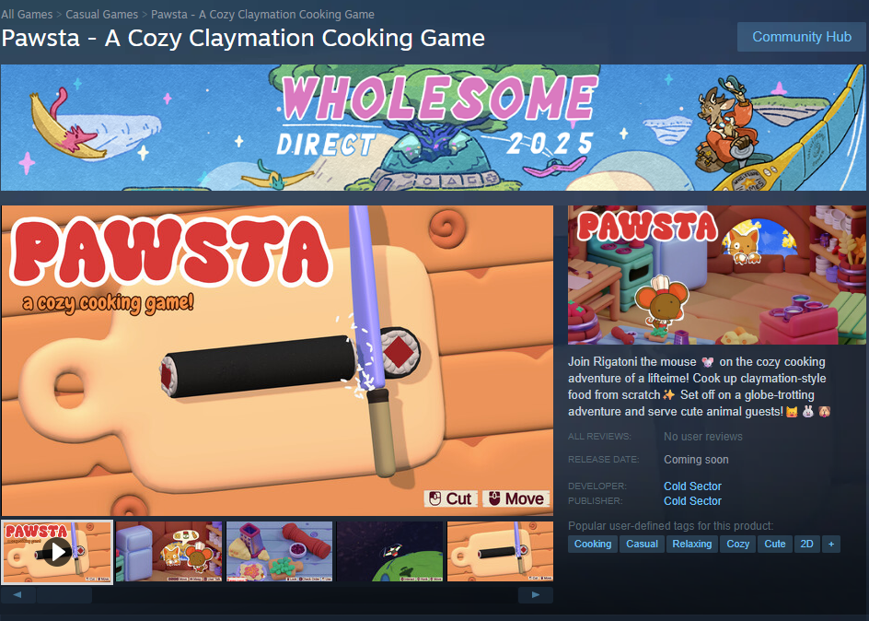869x621 pixels.
Task: Select the Cute tag
Action: tap(775, 544)
